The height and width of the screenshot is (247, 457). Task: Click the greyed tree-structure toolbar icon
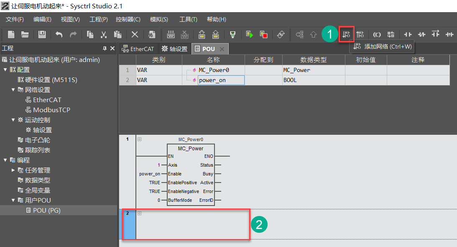tap(300, 34)
